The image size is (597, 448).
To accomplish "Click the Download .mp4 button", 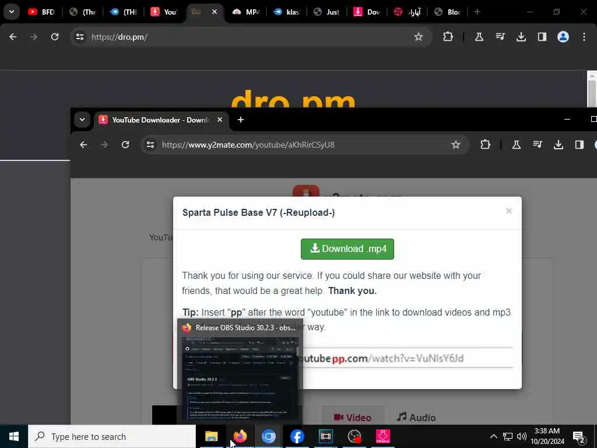I will (x=347, y=249).
